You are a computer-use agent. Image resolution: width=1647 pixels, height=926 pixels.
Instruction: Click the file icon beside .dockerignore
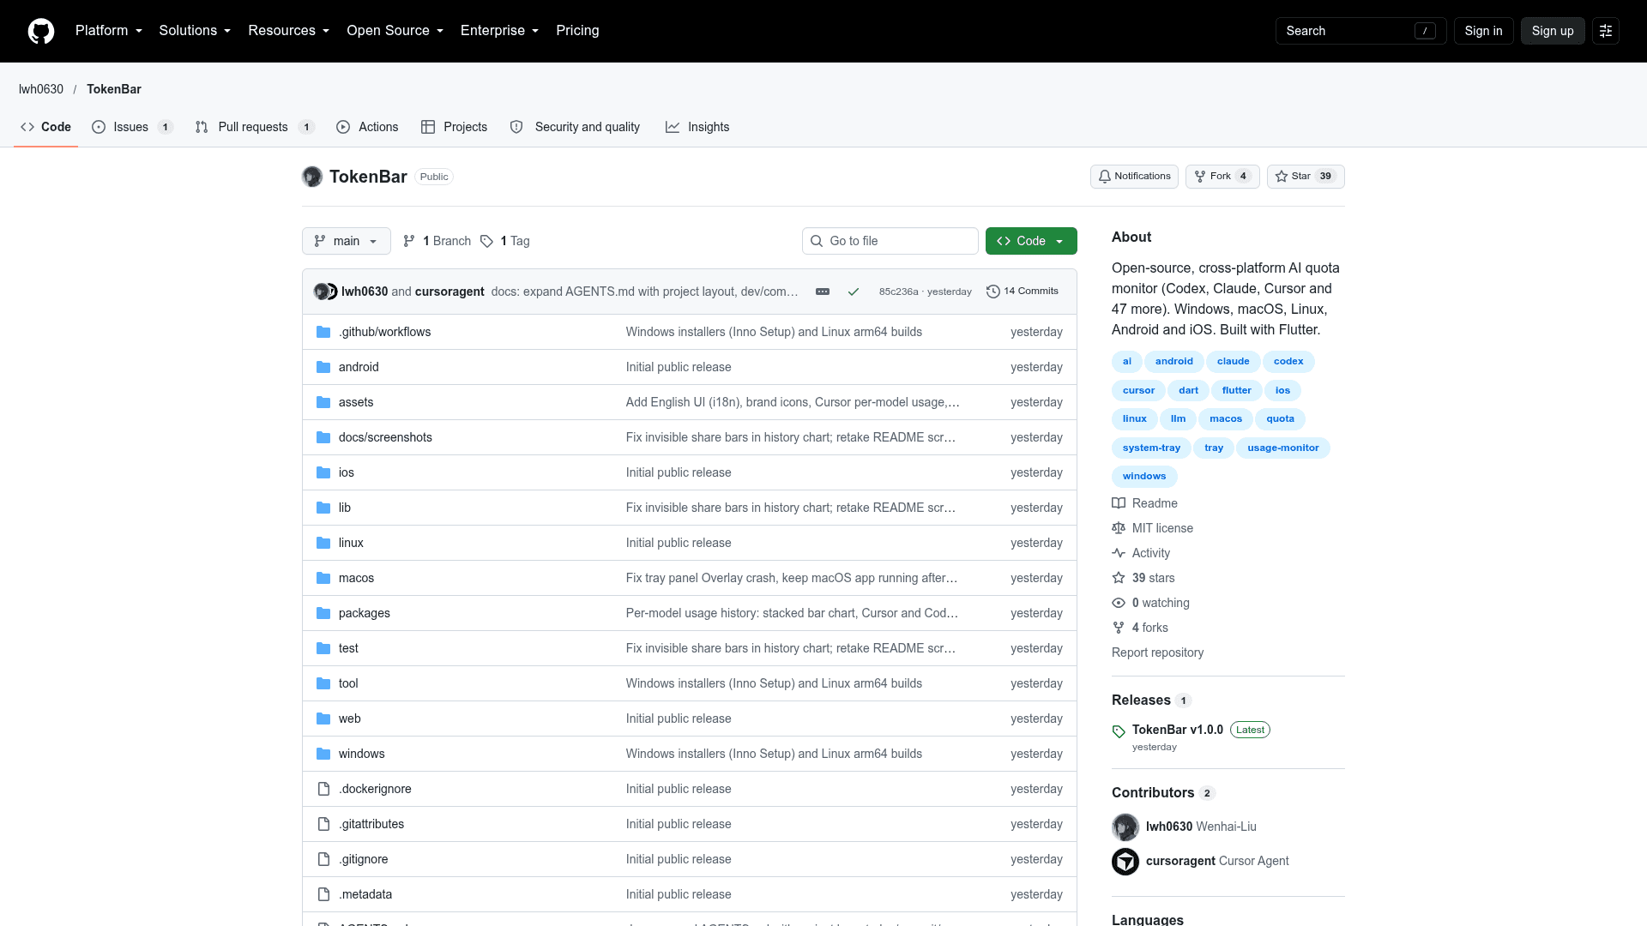[x=323, y=789]
